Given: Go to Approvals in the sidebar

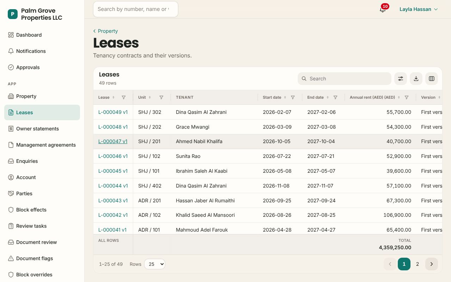Looking at the screenshot, I should [42, 67].
